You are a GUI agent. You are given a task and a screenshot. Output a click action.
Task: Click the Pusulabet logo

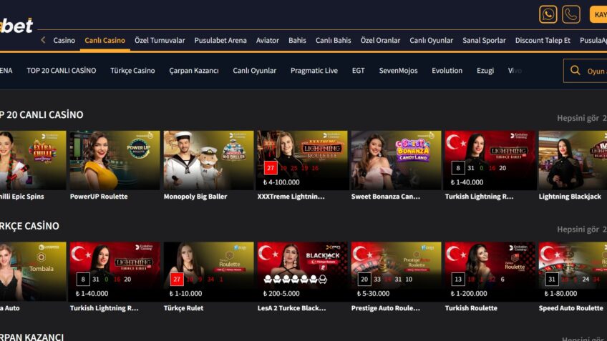coord(16,26)
